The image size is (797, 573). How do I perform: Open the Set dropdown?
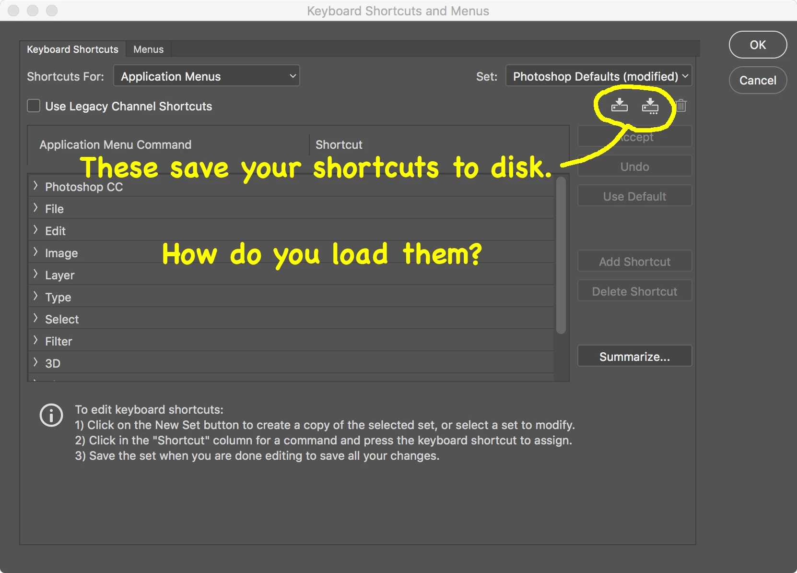598,76
